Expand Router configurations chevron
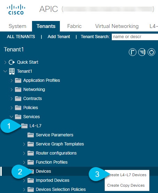The image size is (158, 193). pos(24,153)
